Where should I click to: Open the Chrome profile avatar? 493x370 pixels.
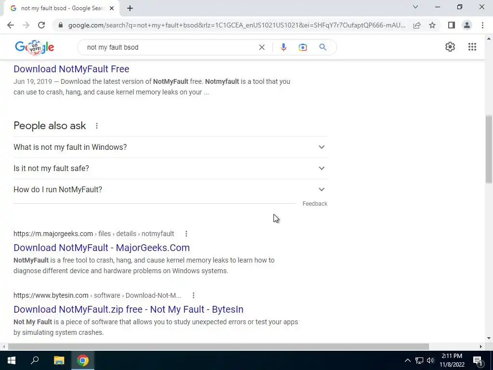coord(467,25)
